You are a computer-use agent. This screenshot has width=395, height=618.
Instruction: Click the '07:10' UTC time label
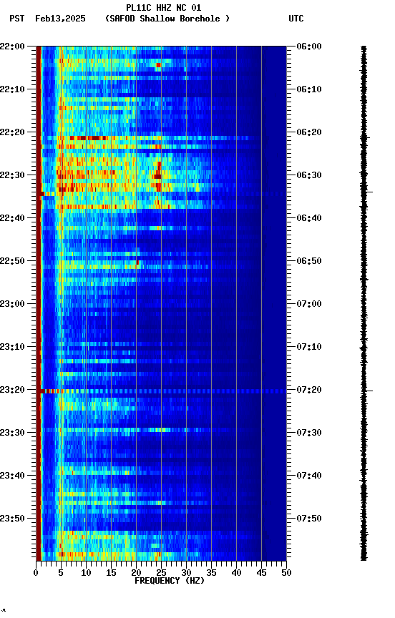click(309, 347)
